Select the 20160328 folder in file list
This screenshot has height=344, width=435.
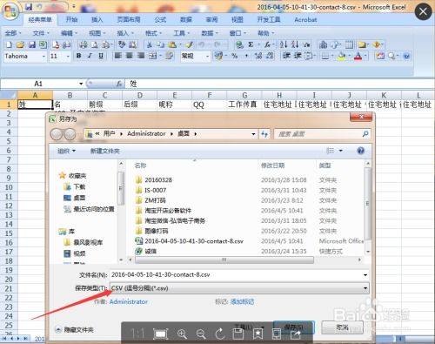[x=158, y=180]
